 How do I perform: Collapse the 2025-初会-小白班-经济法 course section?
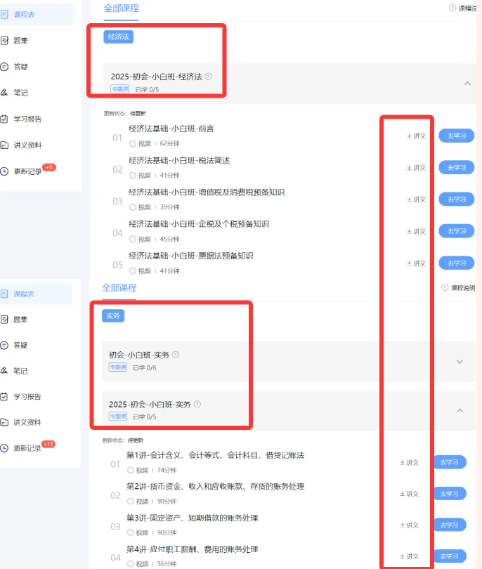(467, 83)
